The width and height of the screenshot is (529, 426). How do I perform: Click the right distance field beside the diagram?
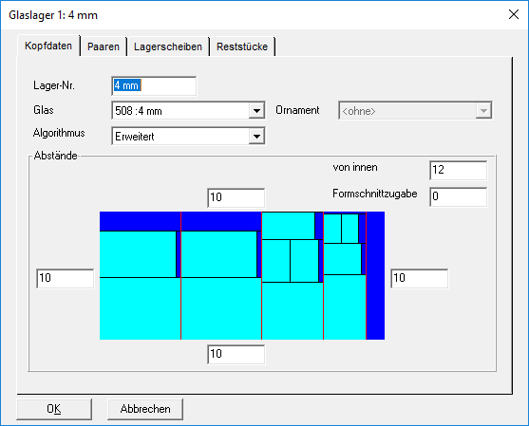click(420, 278)
